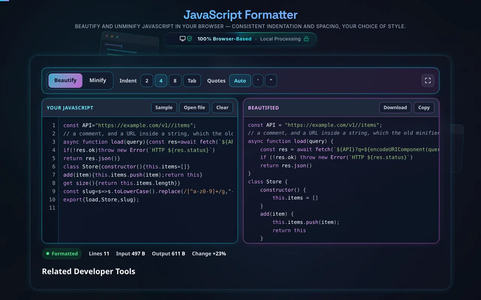The height and width of the screenshot is (300, 481).
Task: Clear the JavaScript input
Action: [x=222, y=108]
